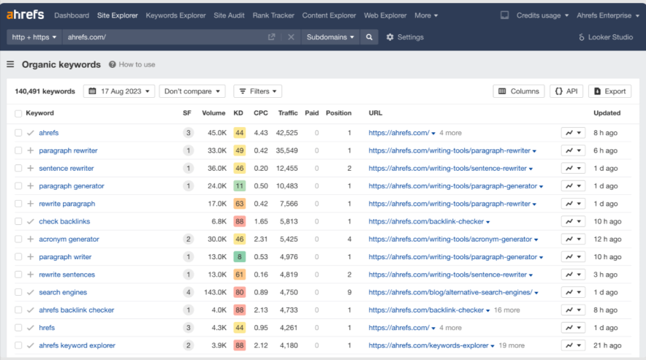Open the acronym generator keyword link

(69, 240)
